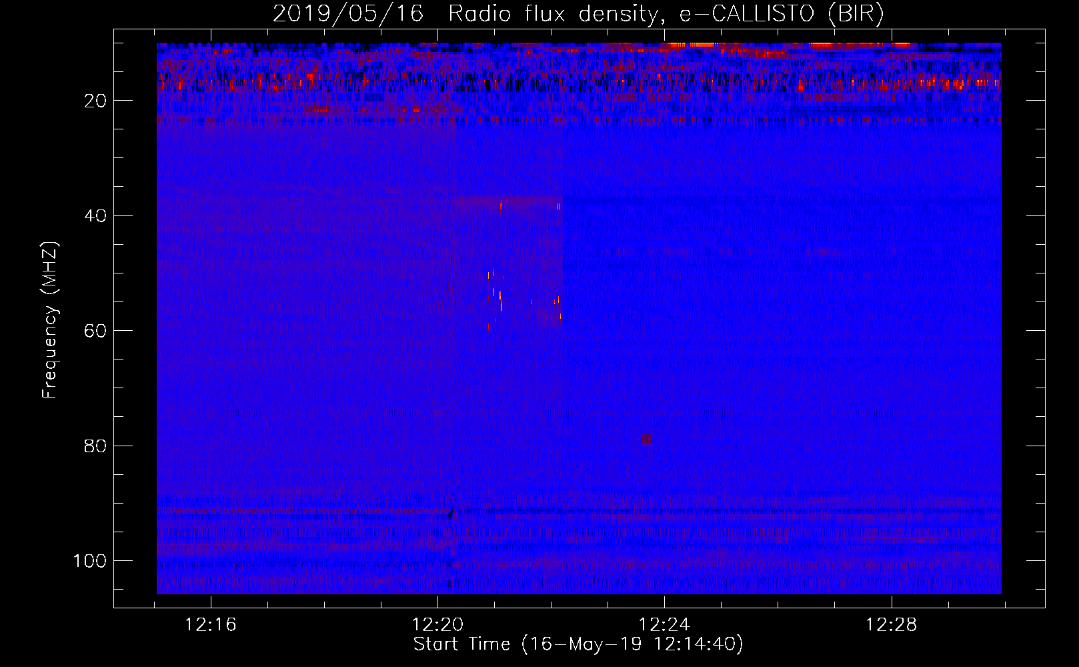Viewport: 1079px width, 667px height.
Task: Click the 12:20 time tick label
Action: (437, 625)
